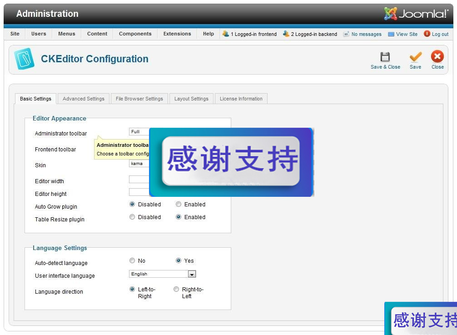Switch to the Basic Settings tab

(x=35, y=99)
